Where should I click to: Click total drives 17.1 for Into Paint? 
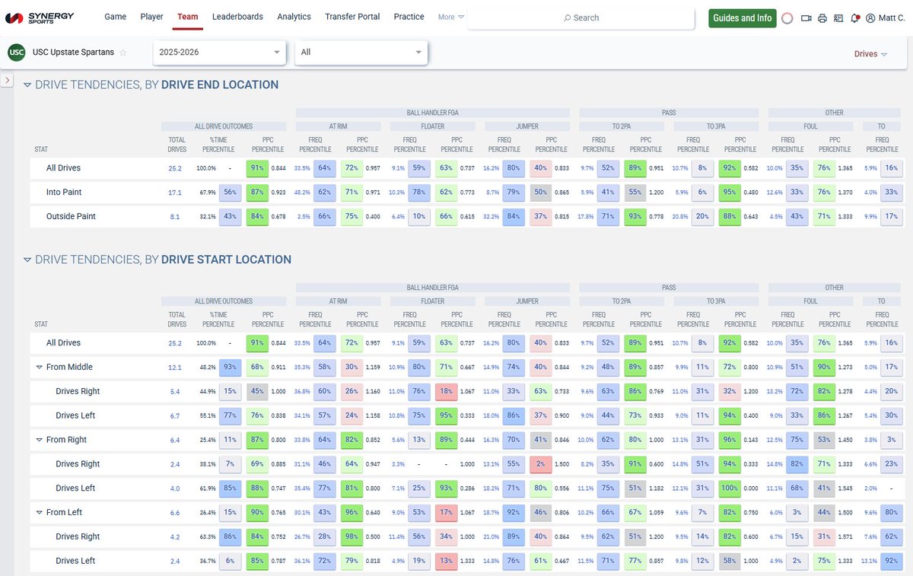click(x=175, y=193)
